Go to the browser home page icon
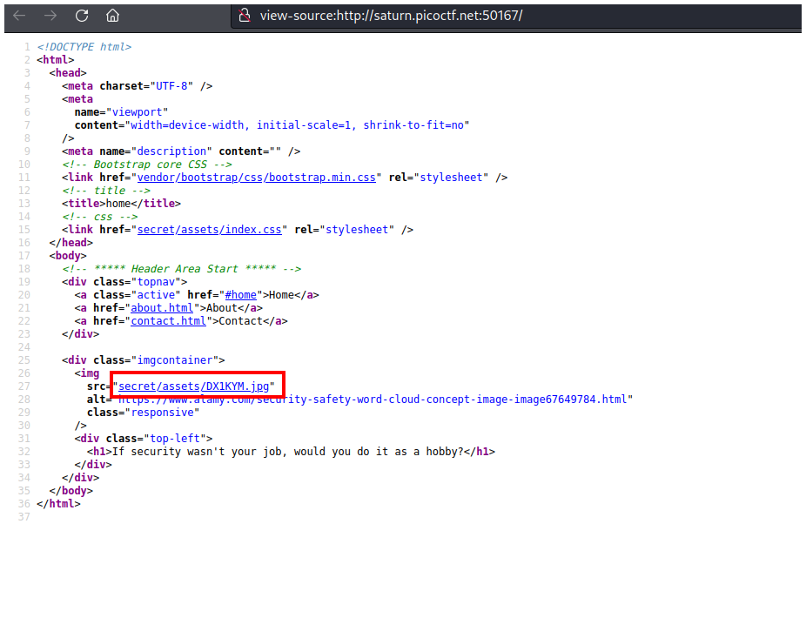The image size is (806, 638). tap(113, 16)
